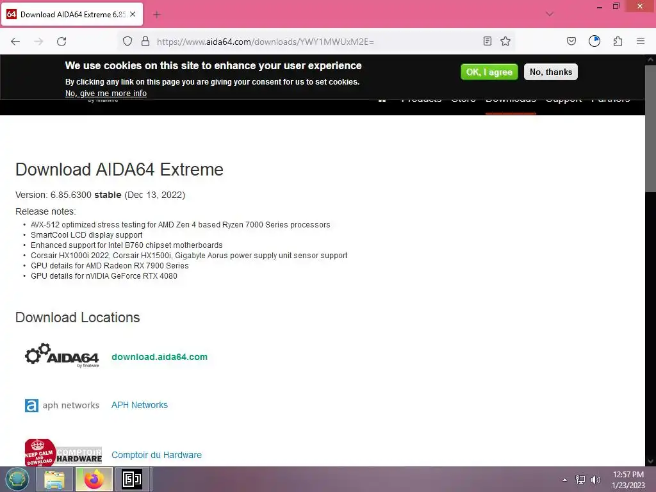Open the 'No, give me more info' link

point(106,94)
